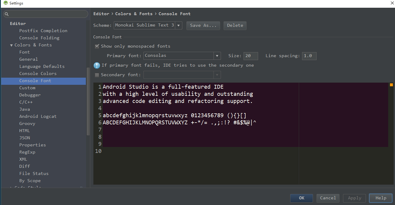
Task: Click the Cancel button
Action: [x=328, y=198]
